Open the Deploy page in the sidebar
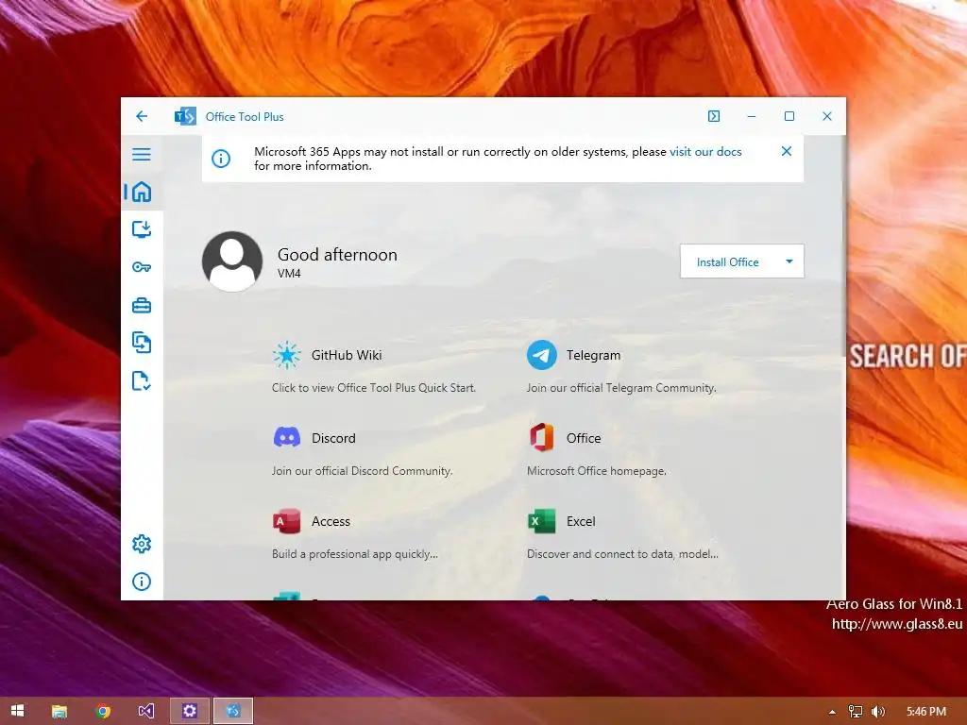The width and height of the screenshot is (967, 725). point(142,229)
